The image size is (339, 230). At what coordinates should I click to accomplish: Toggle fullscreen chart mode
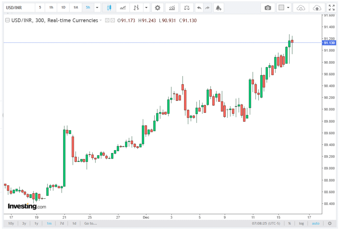point(331,8)
